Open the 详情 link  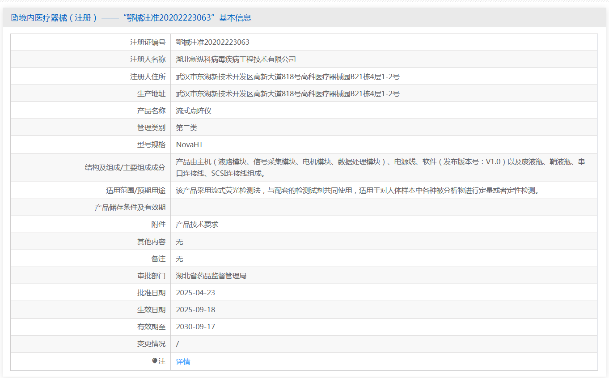(x=183, y=361)
